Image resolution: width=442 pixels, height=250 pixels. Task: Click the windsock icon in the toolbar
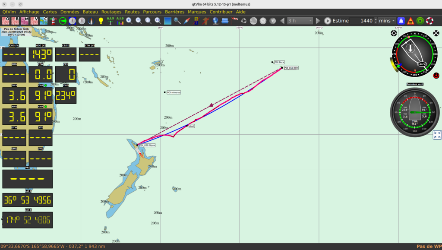(235, 21)
